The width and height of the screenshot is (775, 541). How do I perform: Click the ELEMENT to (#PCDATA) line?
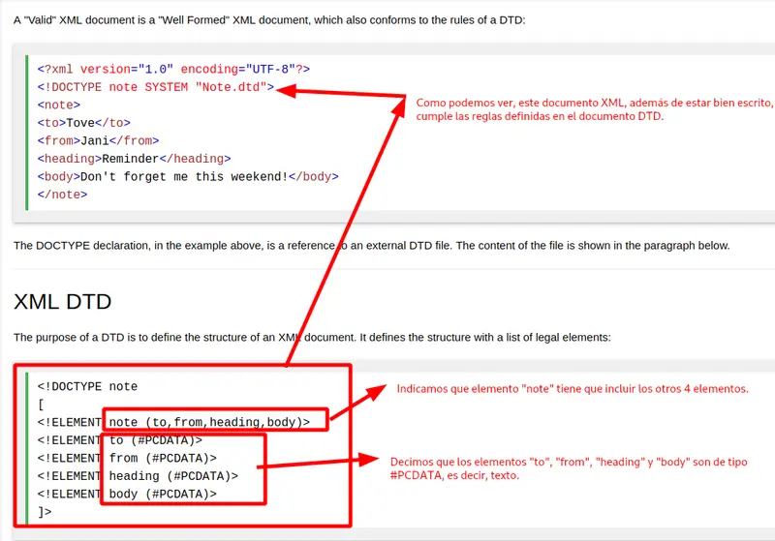119,440
